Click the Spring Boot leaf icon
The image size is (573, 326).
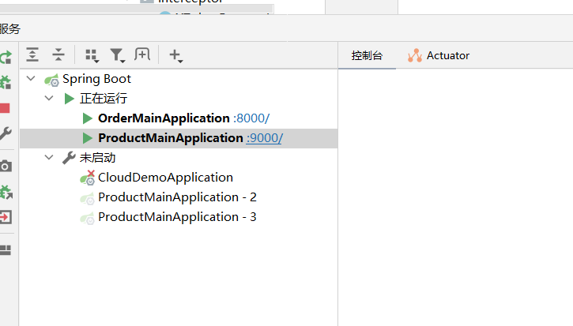[51, 80]
